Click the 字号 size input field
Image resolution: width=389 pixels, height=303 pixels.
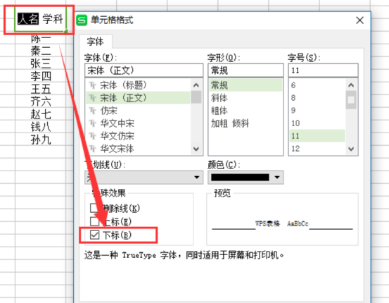click(x=324, y=70)
